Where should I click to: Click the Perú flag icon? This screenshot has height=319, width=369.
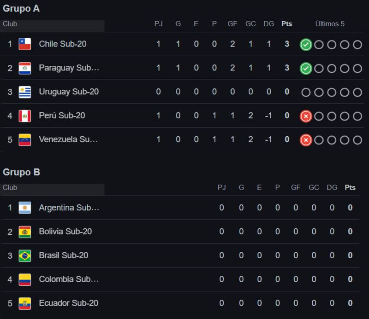(24, 116)
